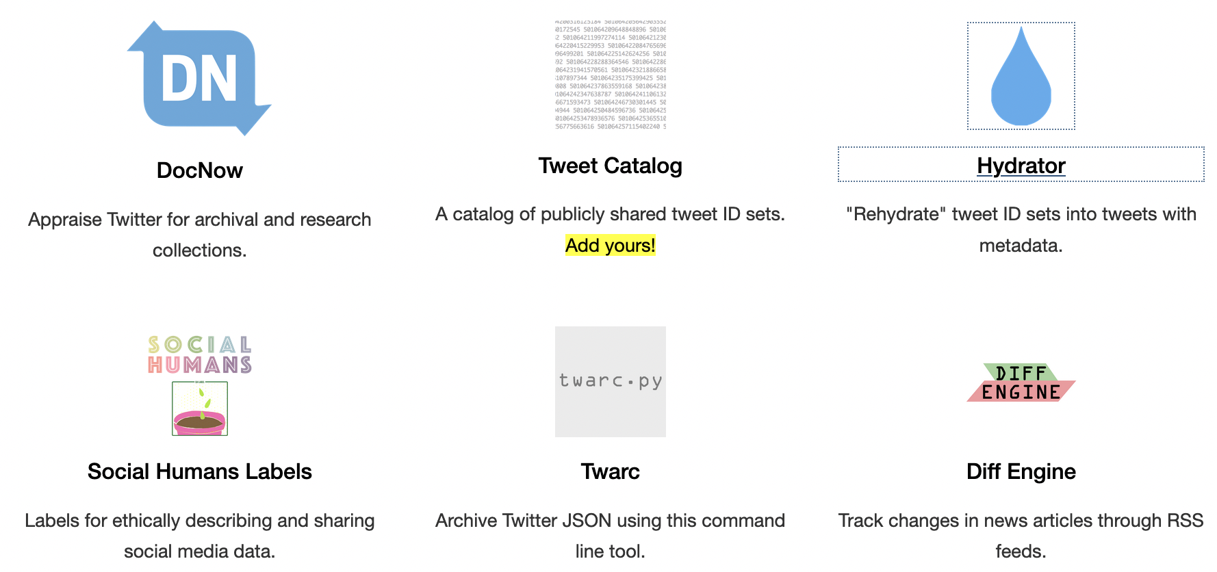Click the blue DocNow DN logo
This screenshot has height=572, width=1217.
pyautogui.click(x=199, y=78)
